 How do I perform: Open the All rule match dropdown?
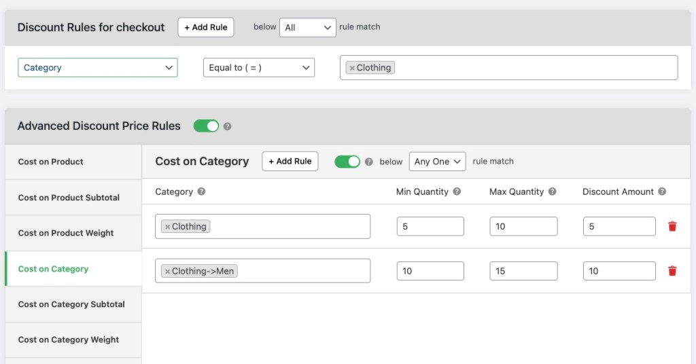point(308,28)
